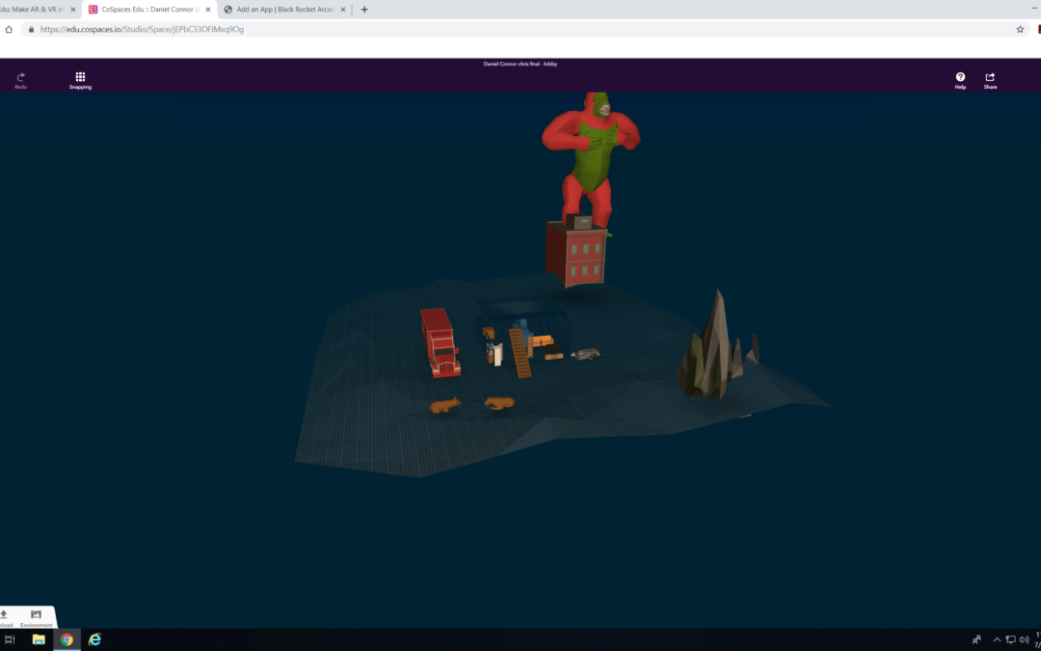Switch to the Add an App Black Rocket tab
Screen dimensions: 1041x651
[x=284, y=10]
